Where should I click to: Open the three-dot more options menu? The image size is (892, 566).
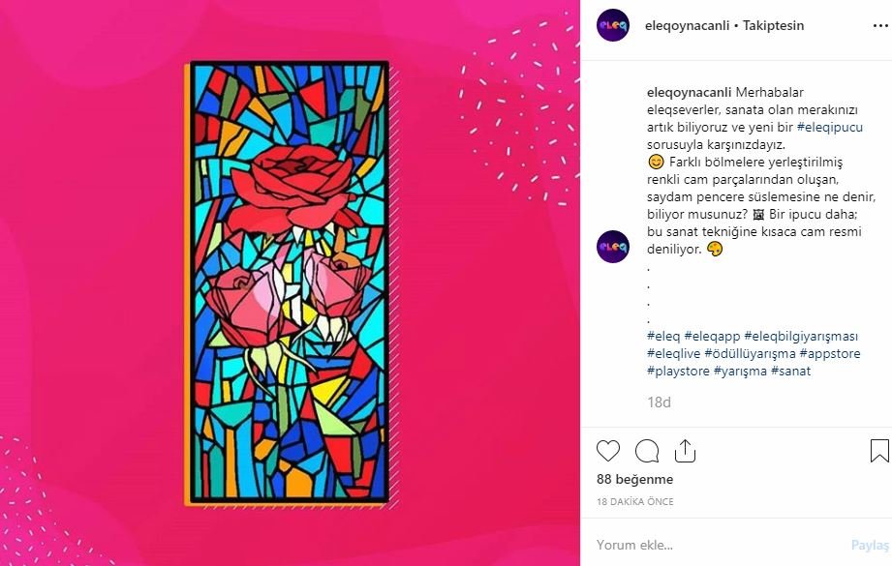tap(880, 25)
